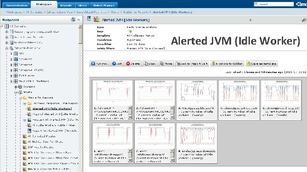Click the For Reports folder icon

point(25,98)
